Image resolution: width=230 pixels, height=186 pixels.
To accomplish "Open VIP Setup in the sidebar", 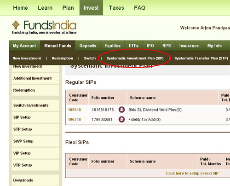I will (x=35, y=153).
